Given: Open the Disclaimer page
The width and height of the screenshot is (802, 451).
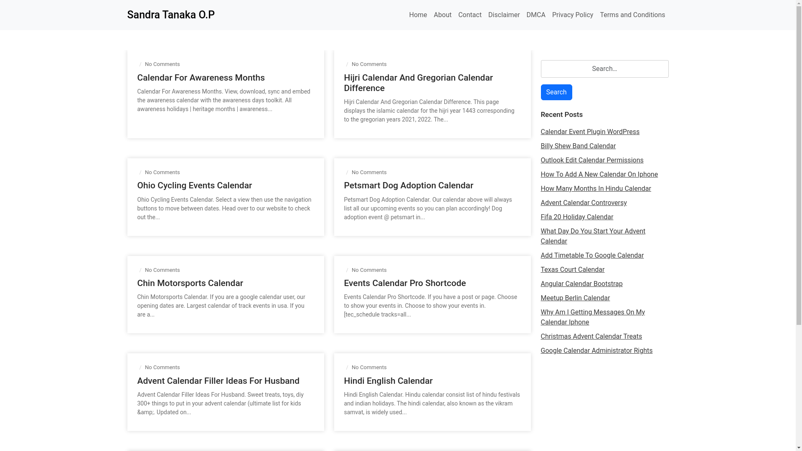Looking at the screenshot, I should (x=504, y=15).
